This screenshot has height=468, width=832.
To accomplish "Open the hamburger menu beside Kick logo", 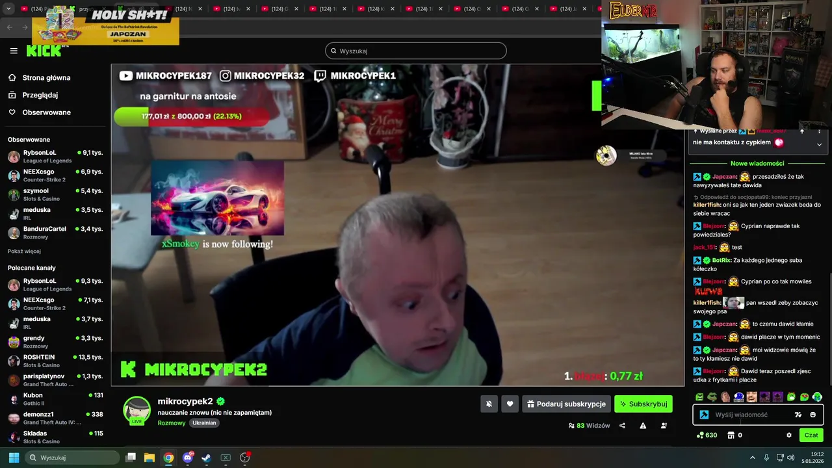I will click(x=14, y=51).
